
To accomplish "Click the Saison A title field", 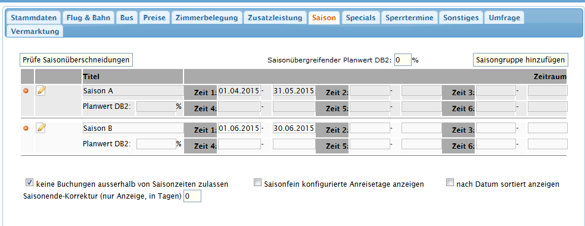I will point(133,91).
